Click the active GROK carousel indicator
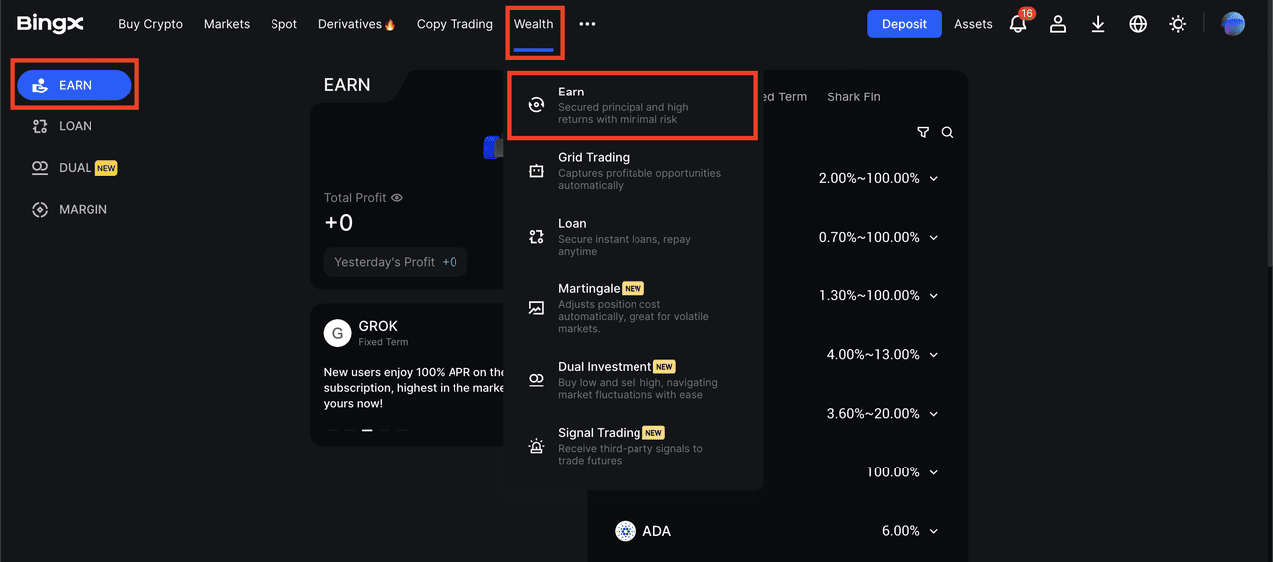This screenshot has height=562, width=1273. click(x=367, y=430)
